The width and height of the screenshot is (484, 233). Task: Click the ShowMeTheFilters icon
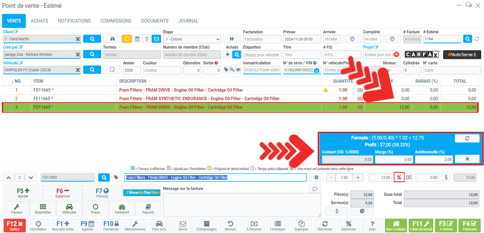[141, 193]
